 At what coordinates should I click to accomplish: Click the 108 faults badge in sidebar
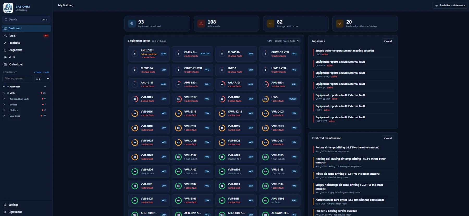(46, 36)
